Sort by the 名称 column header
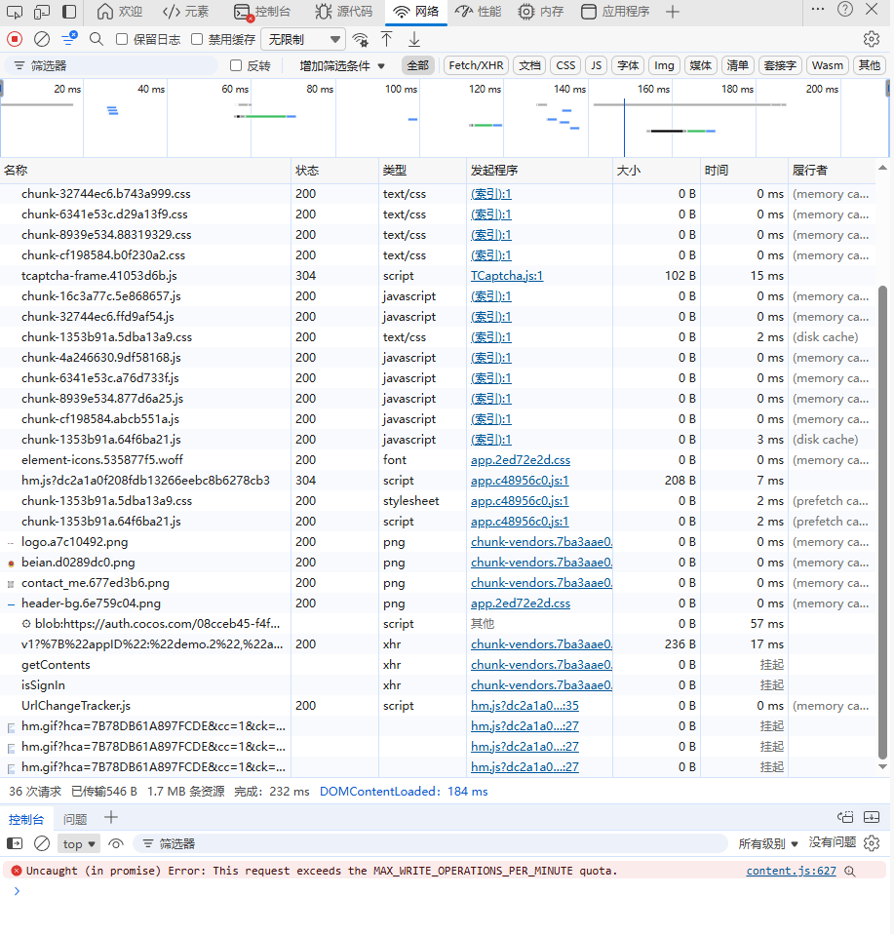Viewport: 894px width, 934px height. pos(145,171)
